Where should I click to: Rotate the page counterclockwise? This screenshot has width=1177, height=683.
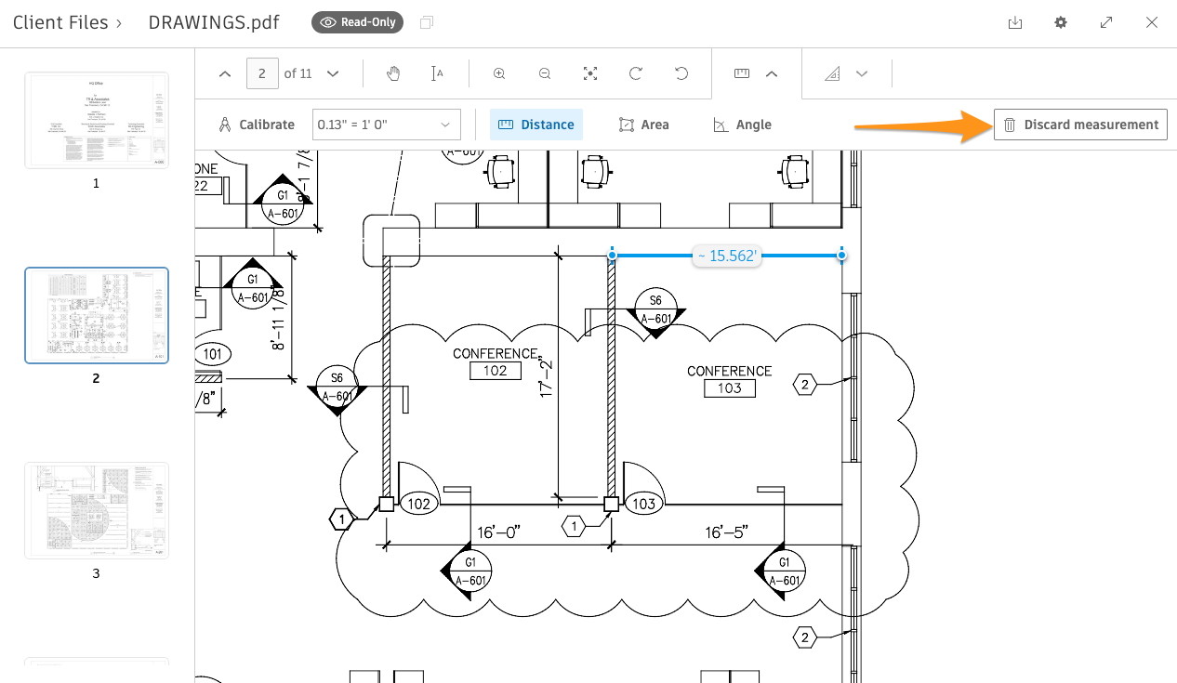[681, 72]
